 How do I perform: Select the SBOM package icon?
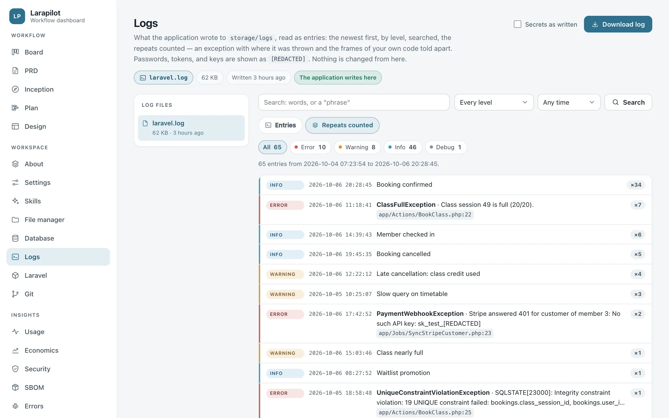(15, 387)
